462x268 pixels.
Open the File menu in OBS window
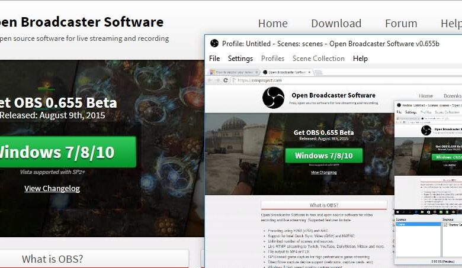click(x=214, y=59)
